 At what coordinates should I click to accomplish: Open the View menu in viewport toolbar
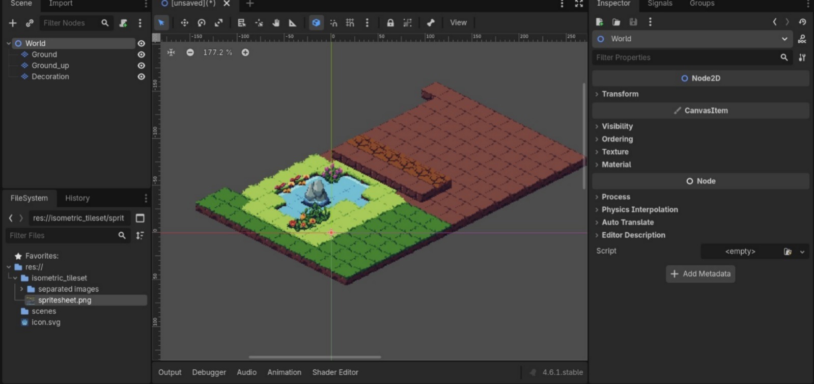tap(458, 22)
